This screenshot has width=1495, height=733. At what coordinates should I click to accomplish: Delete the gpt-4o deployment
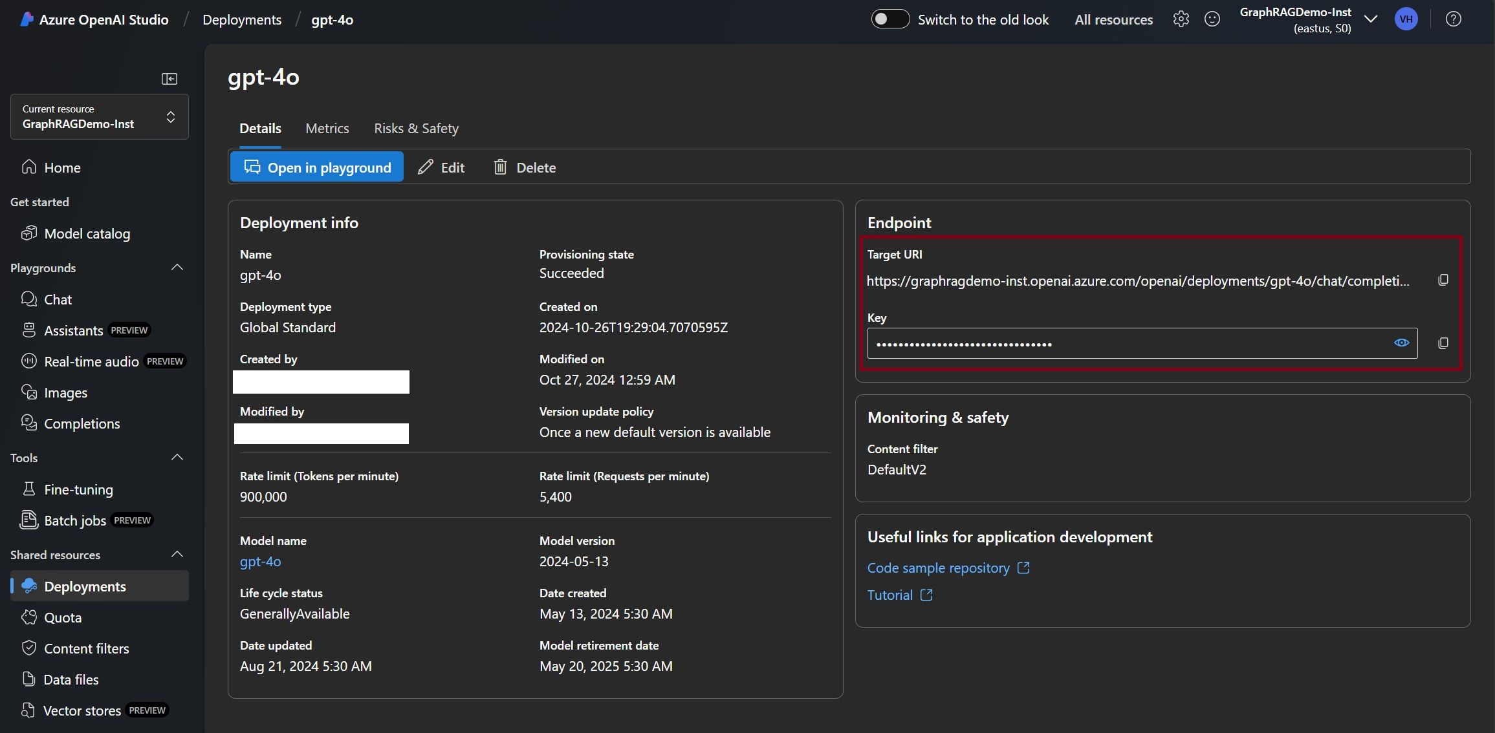(525, 167)
